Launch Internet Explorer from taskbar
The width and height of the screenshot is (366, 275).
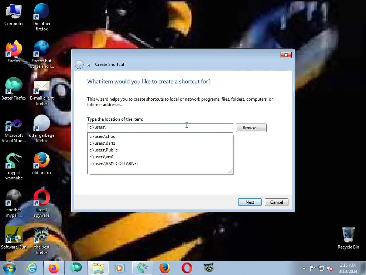click(32, 268)
